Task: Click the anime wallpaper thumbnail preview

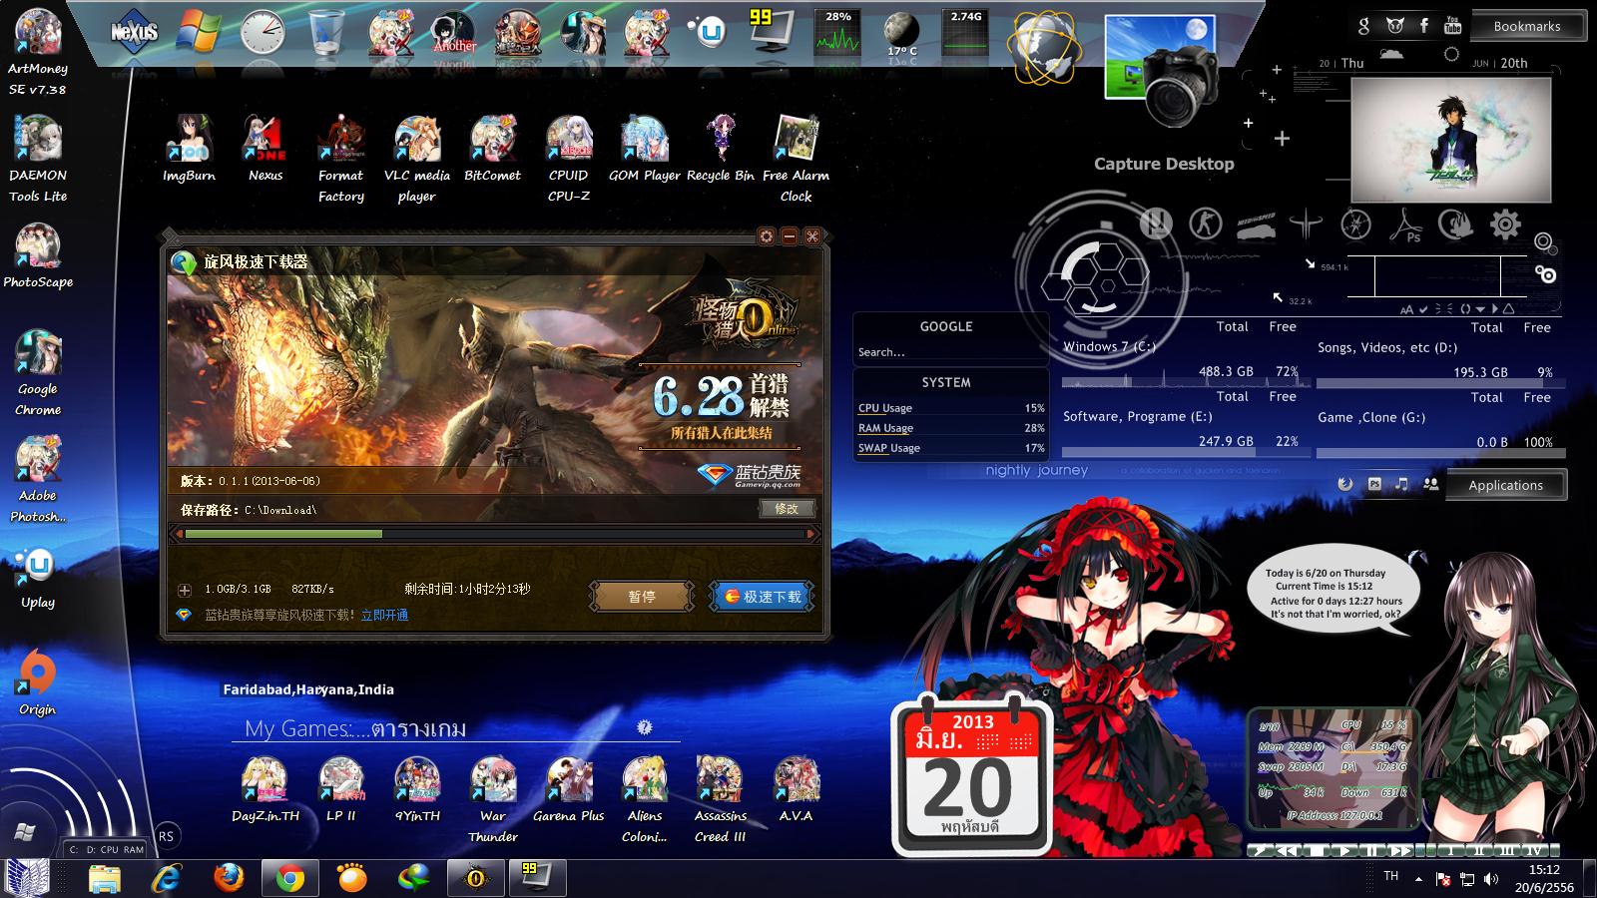Action: [1451, 140]
